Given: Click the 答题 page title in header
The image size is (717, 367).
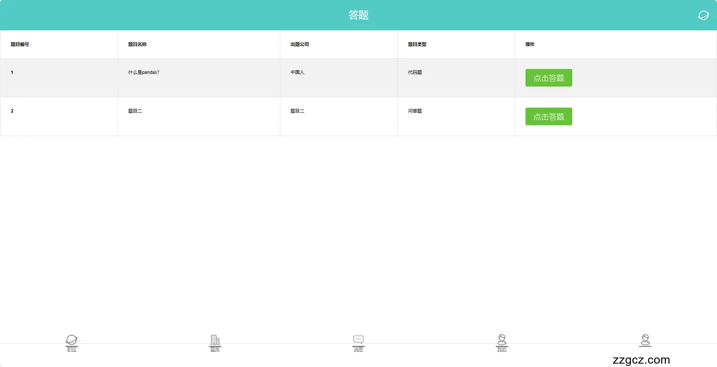Looking at the screenshot, I should point(358,15).
